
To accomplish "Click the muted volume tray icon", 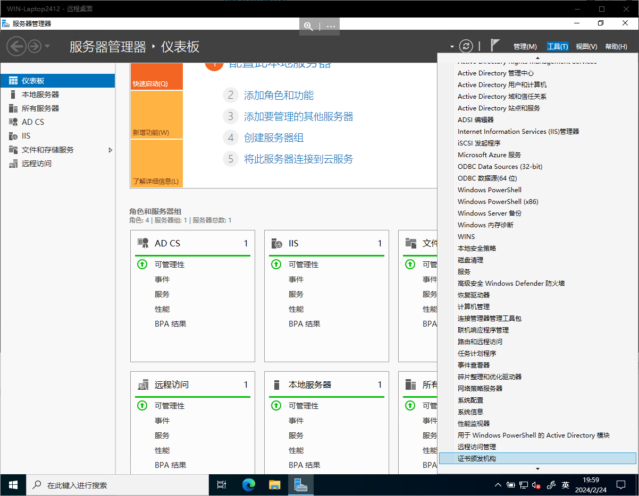I will coord(537,485).
